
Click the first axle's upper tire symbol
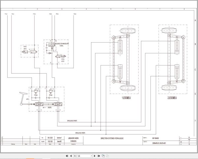[x=128, y=31]
